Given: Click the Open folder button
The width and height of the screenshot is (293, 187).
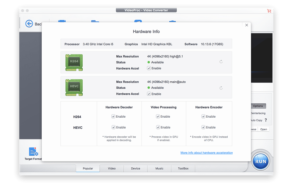Looking at the screenshot, I should (x=263, y=129).
